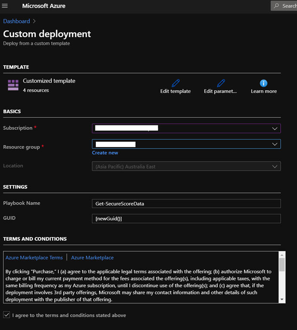Toggle the agree to terms checkbox

click(6, 315)
